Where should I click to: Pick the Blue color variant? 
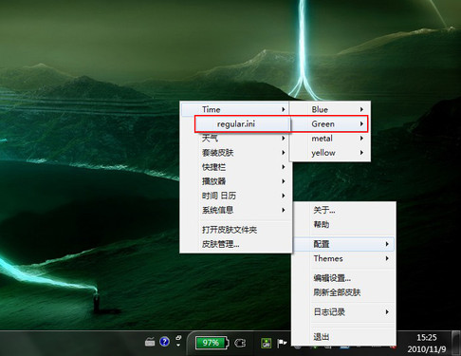click(x=330, y=109)
